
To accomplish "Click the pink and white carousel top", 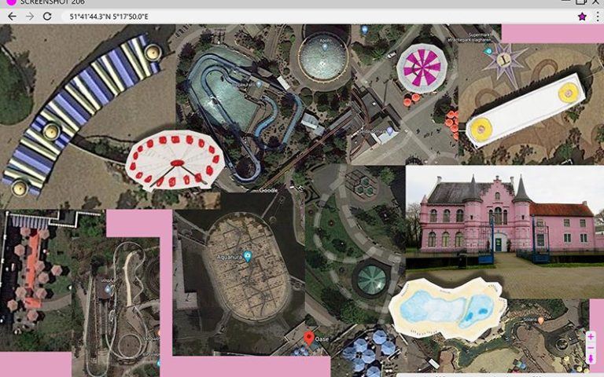I will (x=422, y=68).
